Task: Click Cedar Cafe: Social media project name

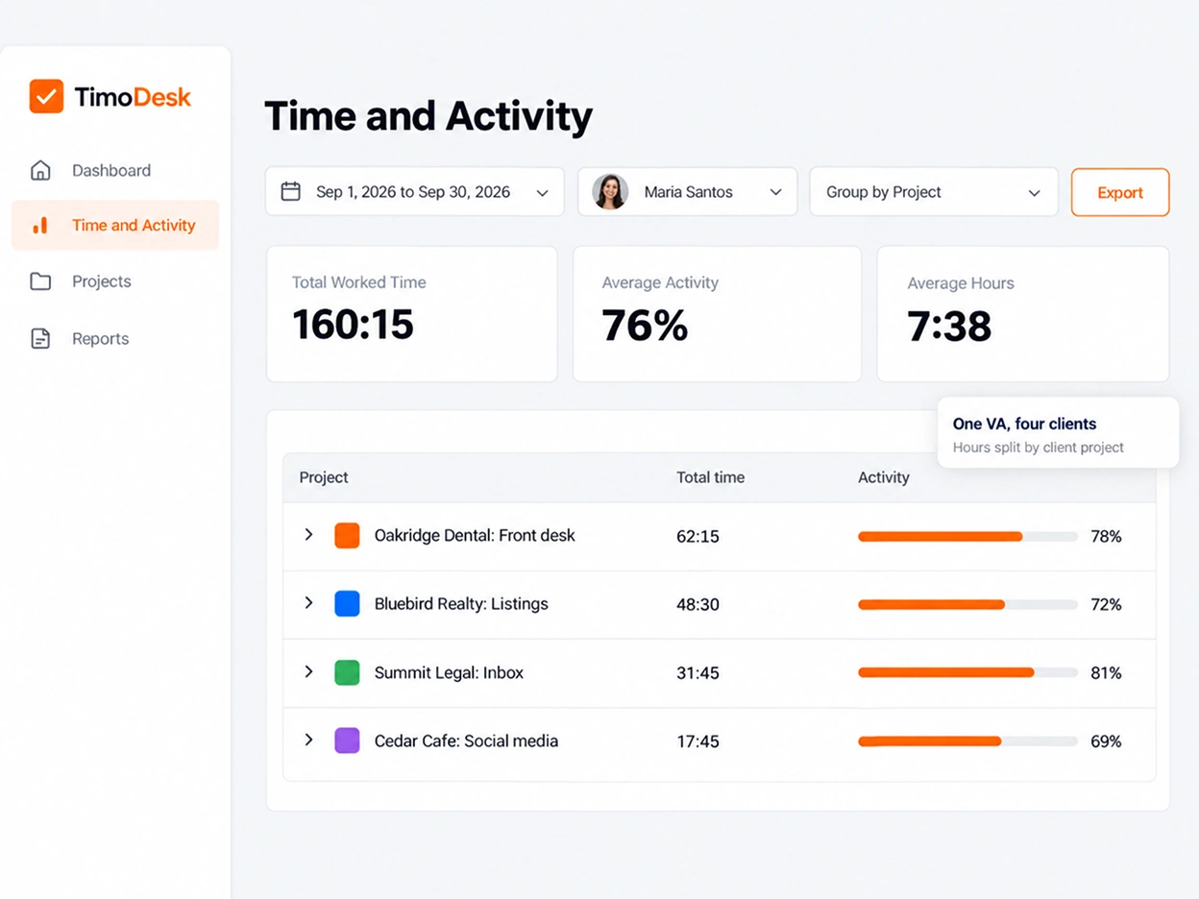Action: (x=466, y=741)
